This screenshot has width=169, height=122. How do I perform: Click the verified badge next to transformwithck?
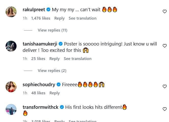coord(62,107)
